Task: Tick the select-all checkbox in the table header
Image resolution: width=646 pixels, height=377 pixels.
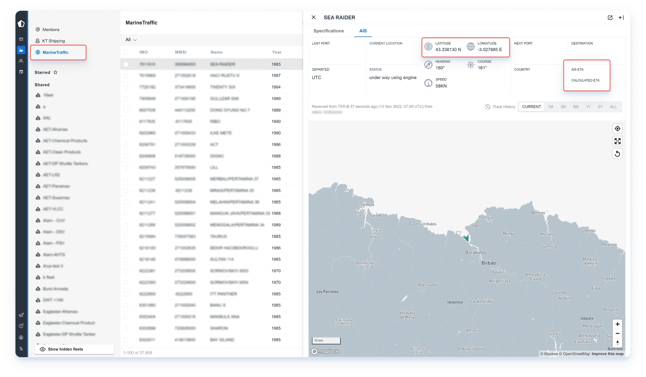Action: coord(126,52)
